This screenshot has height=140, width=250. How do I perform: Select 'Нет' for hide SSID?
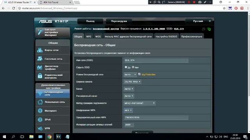pyautogui.click(x=133, y=67)
